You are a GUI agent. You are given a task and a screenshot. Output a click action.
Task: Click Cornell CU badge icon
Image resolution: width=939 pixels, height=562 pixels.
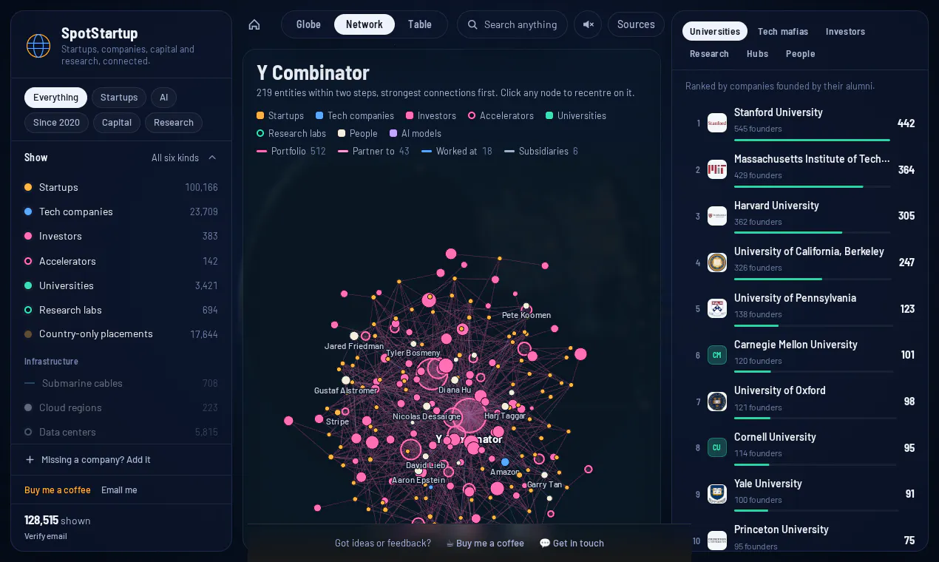[x=717, y=447]
